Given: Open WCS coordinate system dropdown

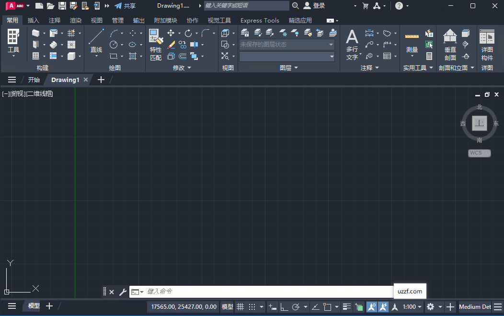Looking at the screenshot, I should [x=479, y=153].
